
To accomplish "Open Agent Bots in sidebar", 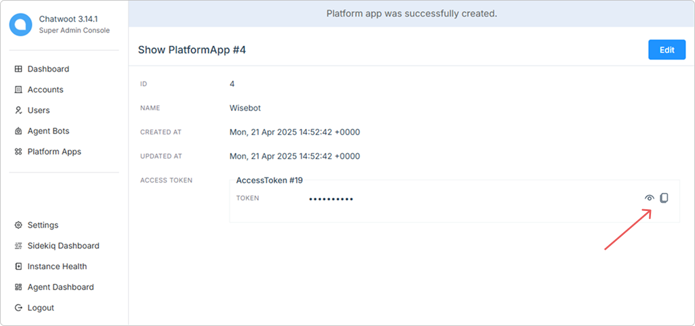I will click(x=49, y=131).
